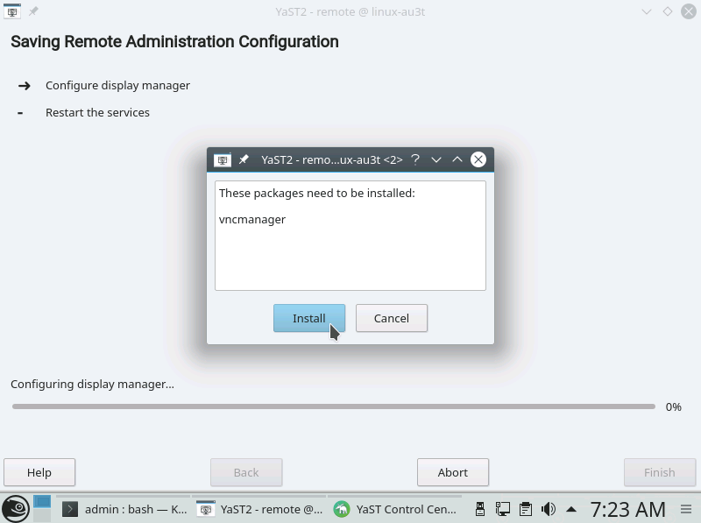Select YaST2 remote taskbar entry
Screen dimensions: 701x523
tap(259, 509)
